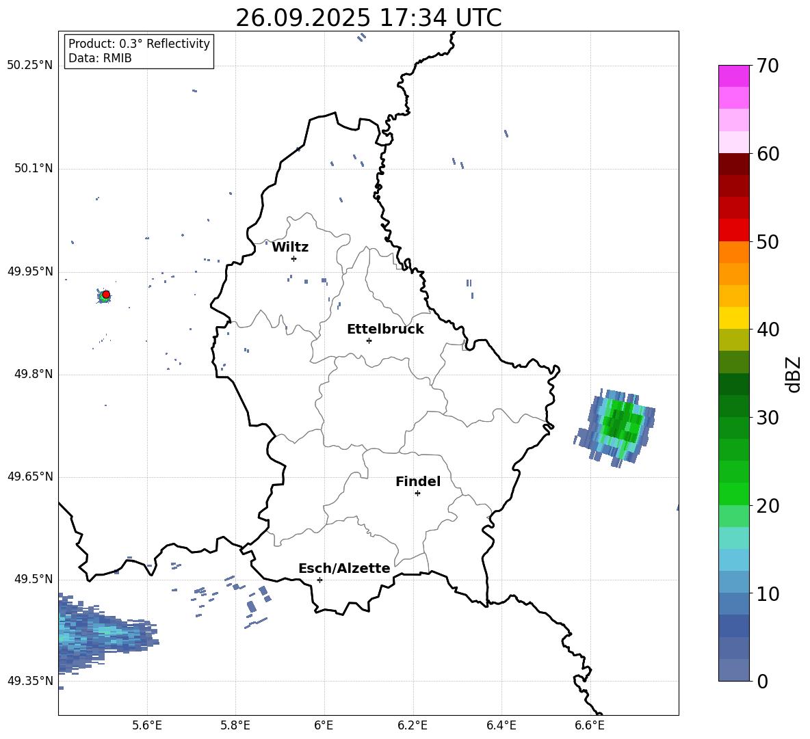Click the Esch/Alzette city label

(x=344, y=568)
